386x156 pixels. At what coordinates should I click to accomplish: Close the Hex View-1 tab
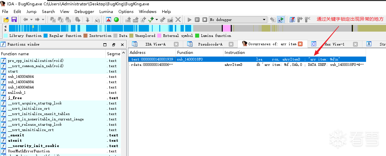pos(355,44)
